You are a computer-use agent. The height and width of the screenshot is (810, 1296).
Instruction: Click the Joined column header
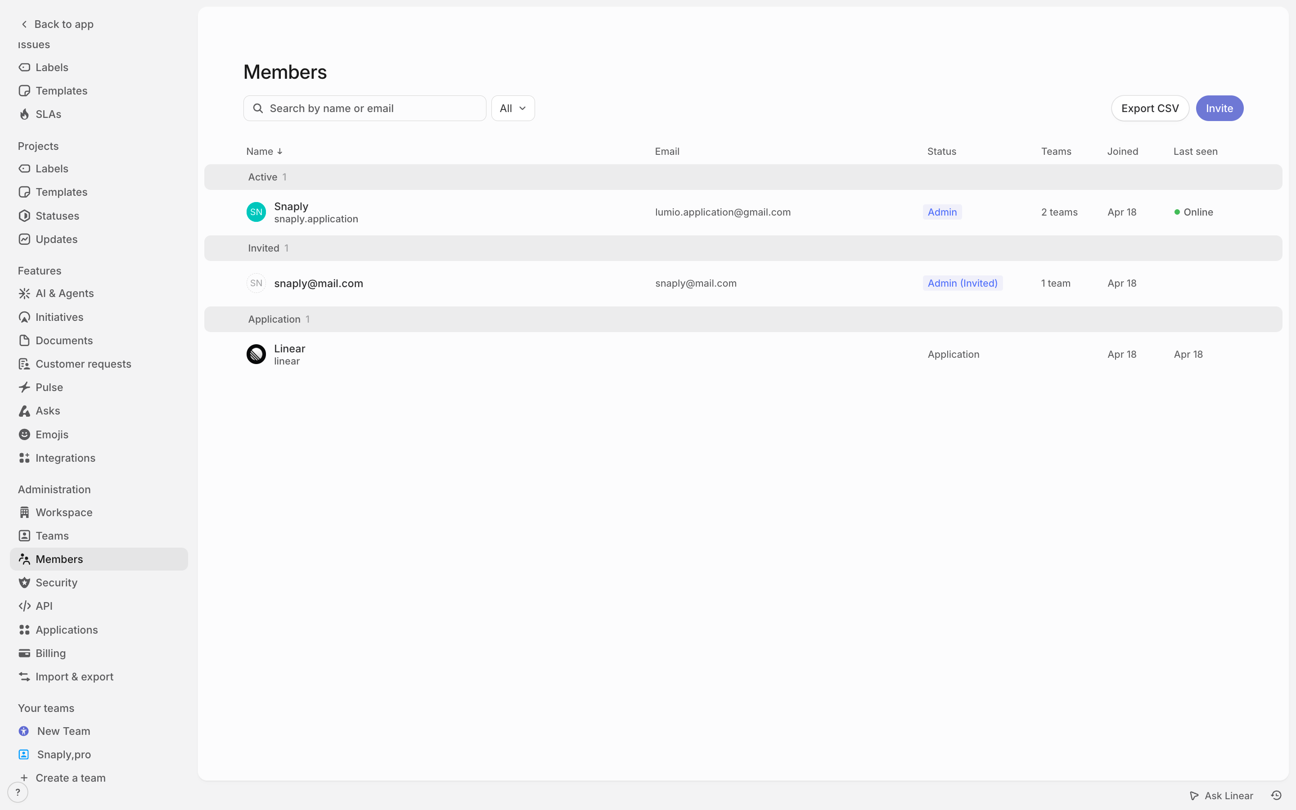tap(1122, 152)
